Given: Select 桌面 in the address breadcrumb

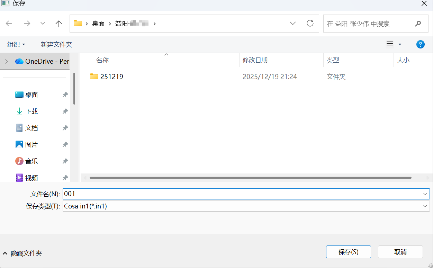Looking at the screenshot, I should [x=98, y=24].
